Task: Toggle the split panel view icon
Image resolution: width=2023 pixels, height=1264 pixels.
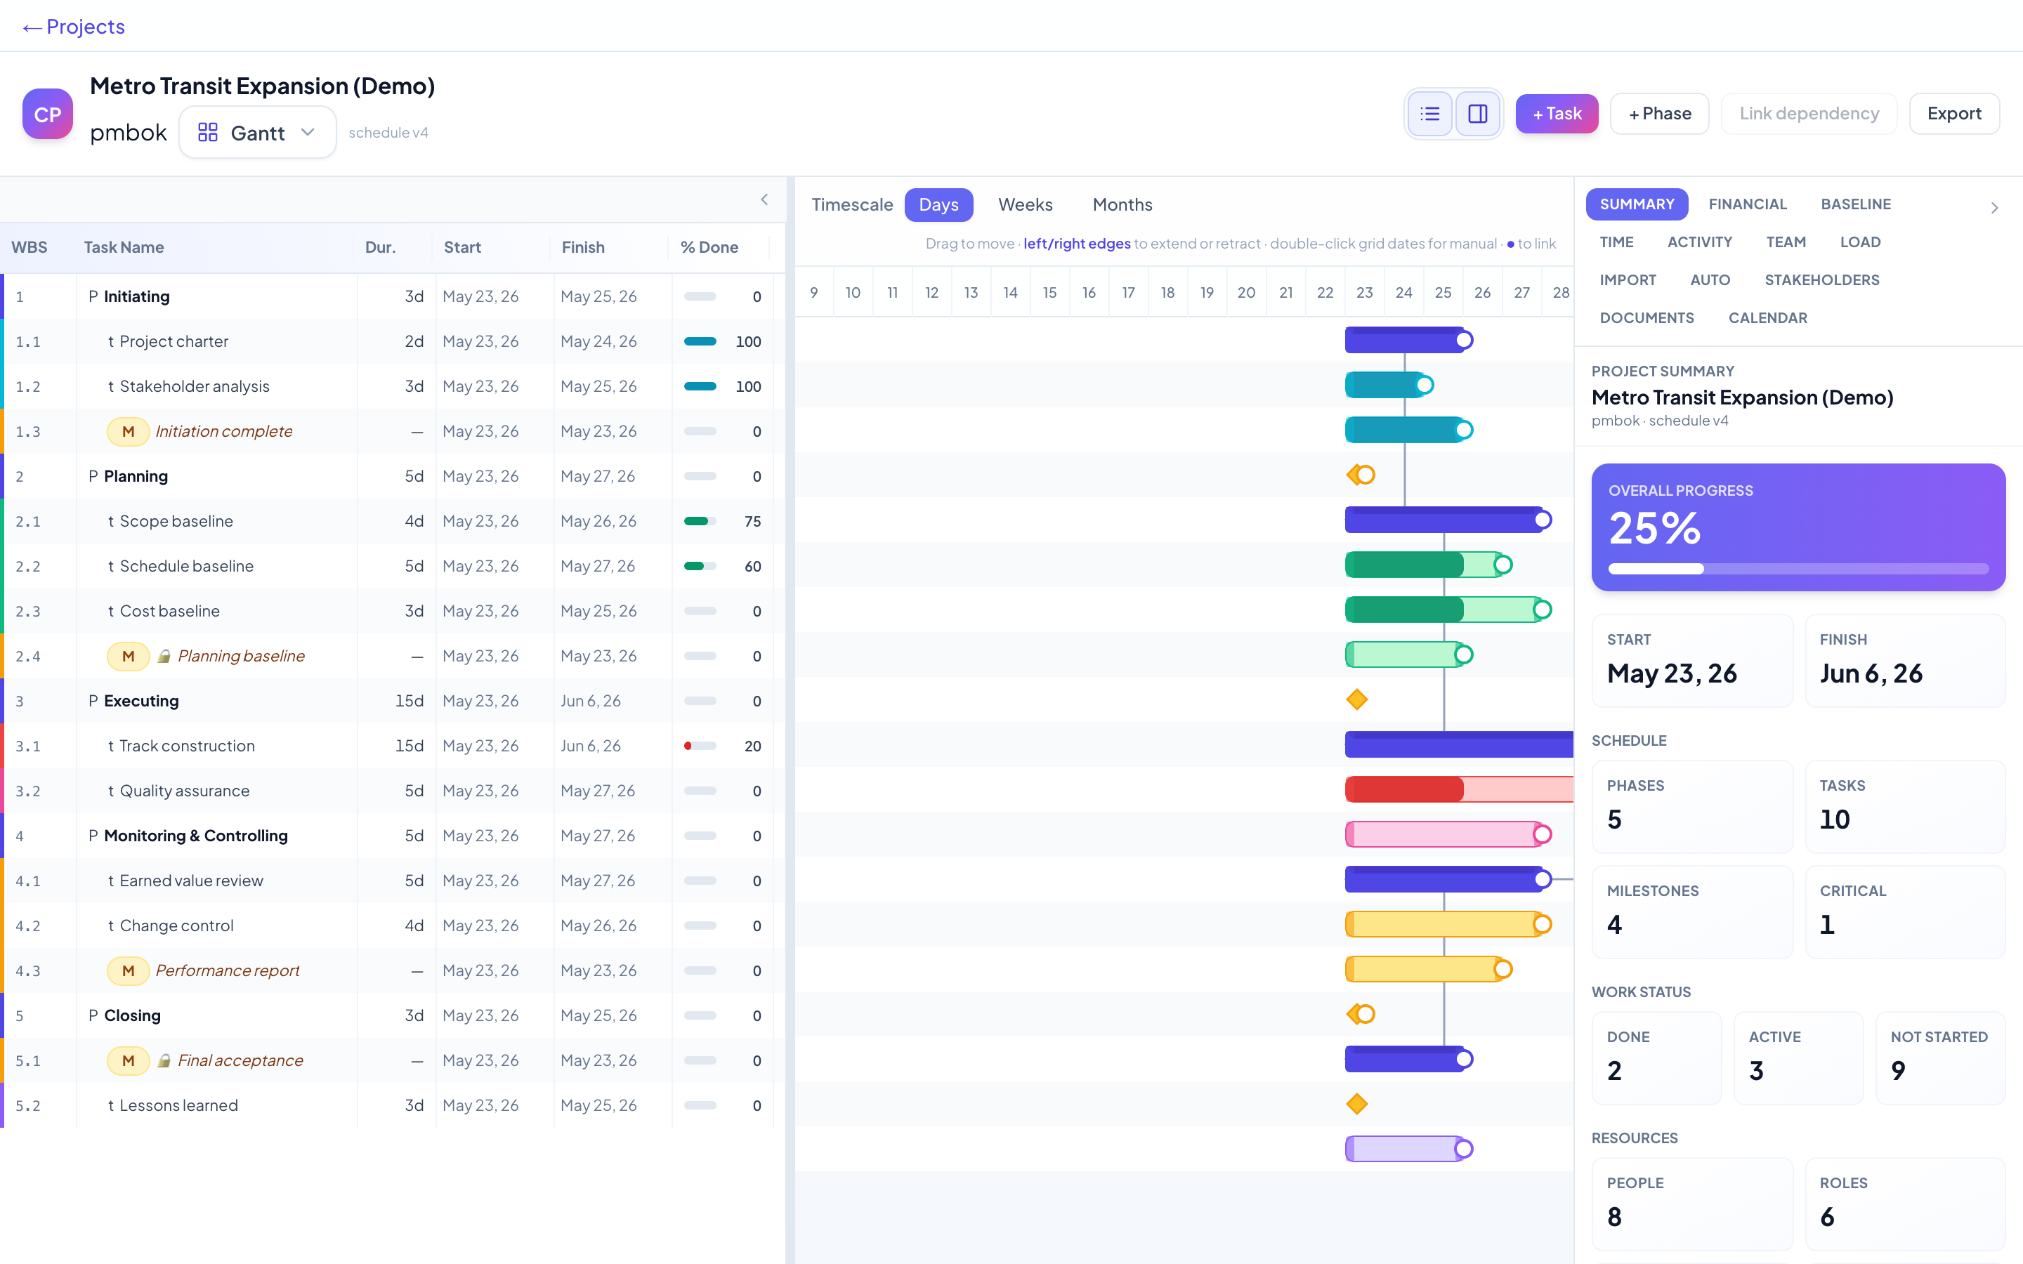Action: click(x=1477, y=114)
